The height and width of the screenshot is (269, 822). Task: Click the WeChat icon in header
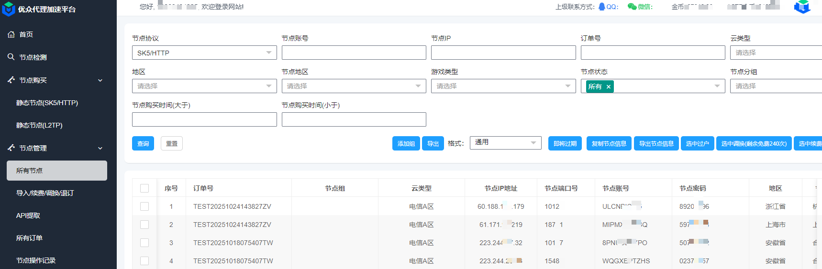pos(632,7)
